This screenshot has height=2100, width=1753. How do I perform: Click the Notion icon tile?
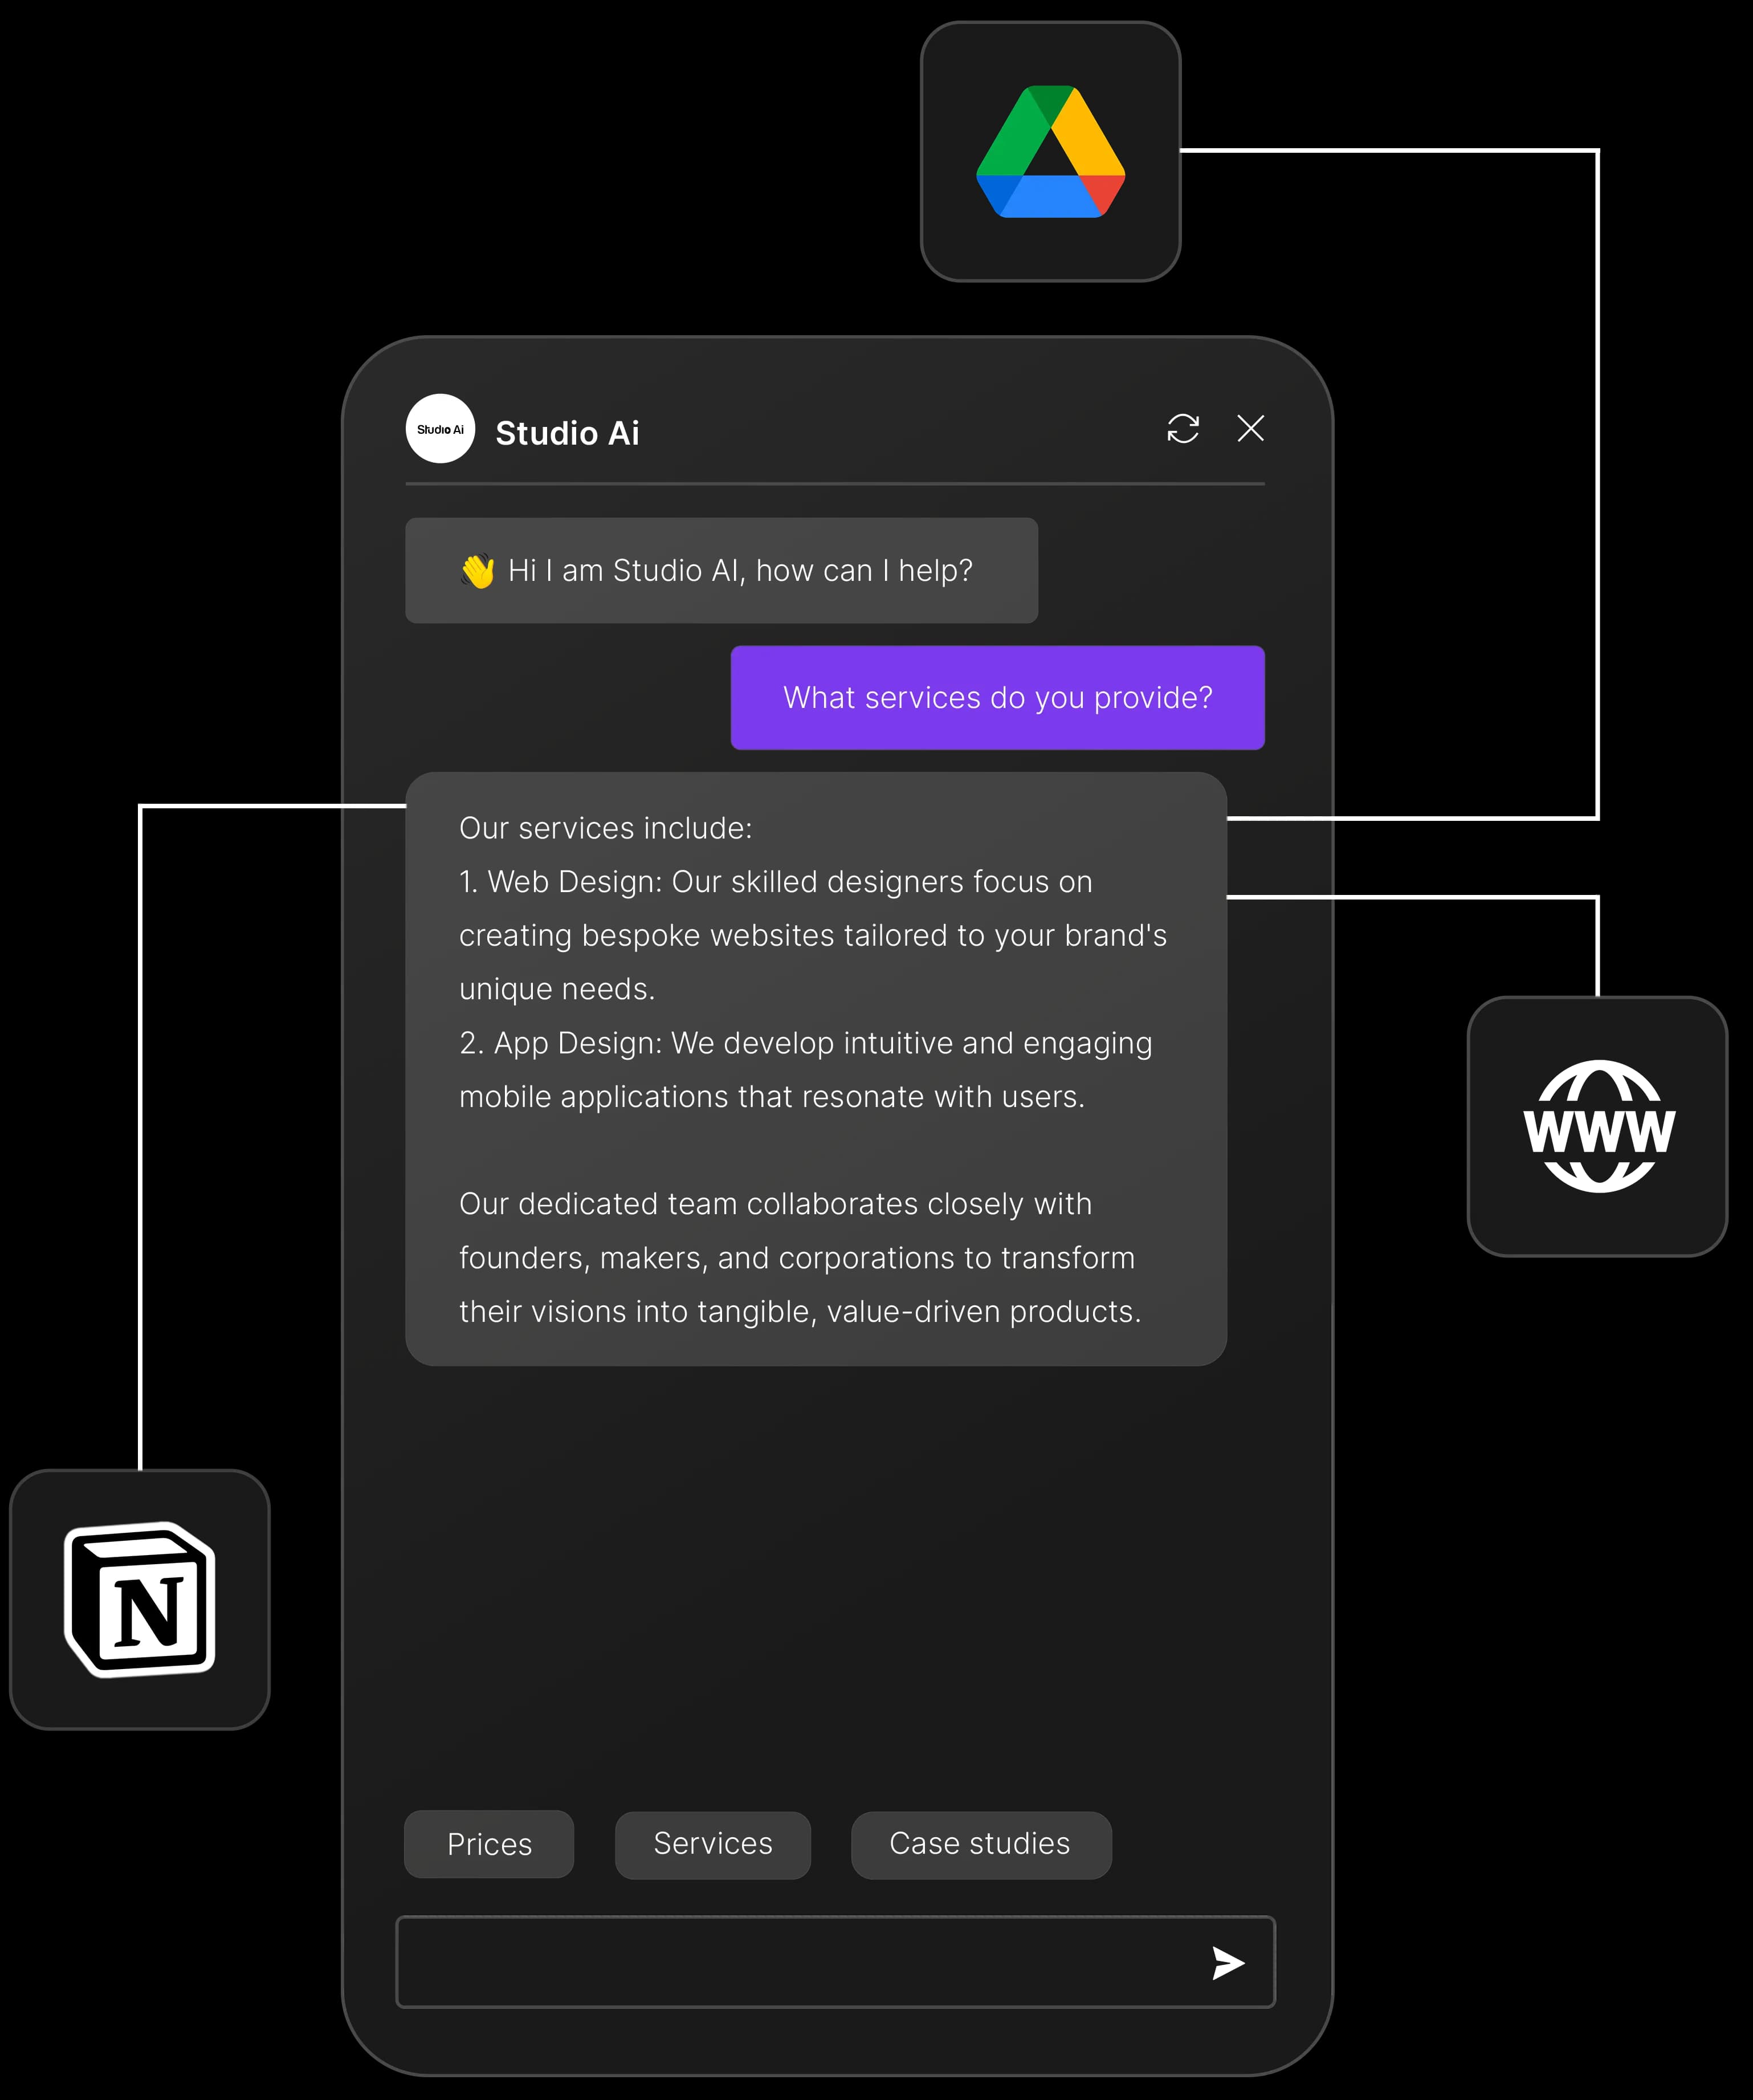click(140, 1599)
